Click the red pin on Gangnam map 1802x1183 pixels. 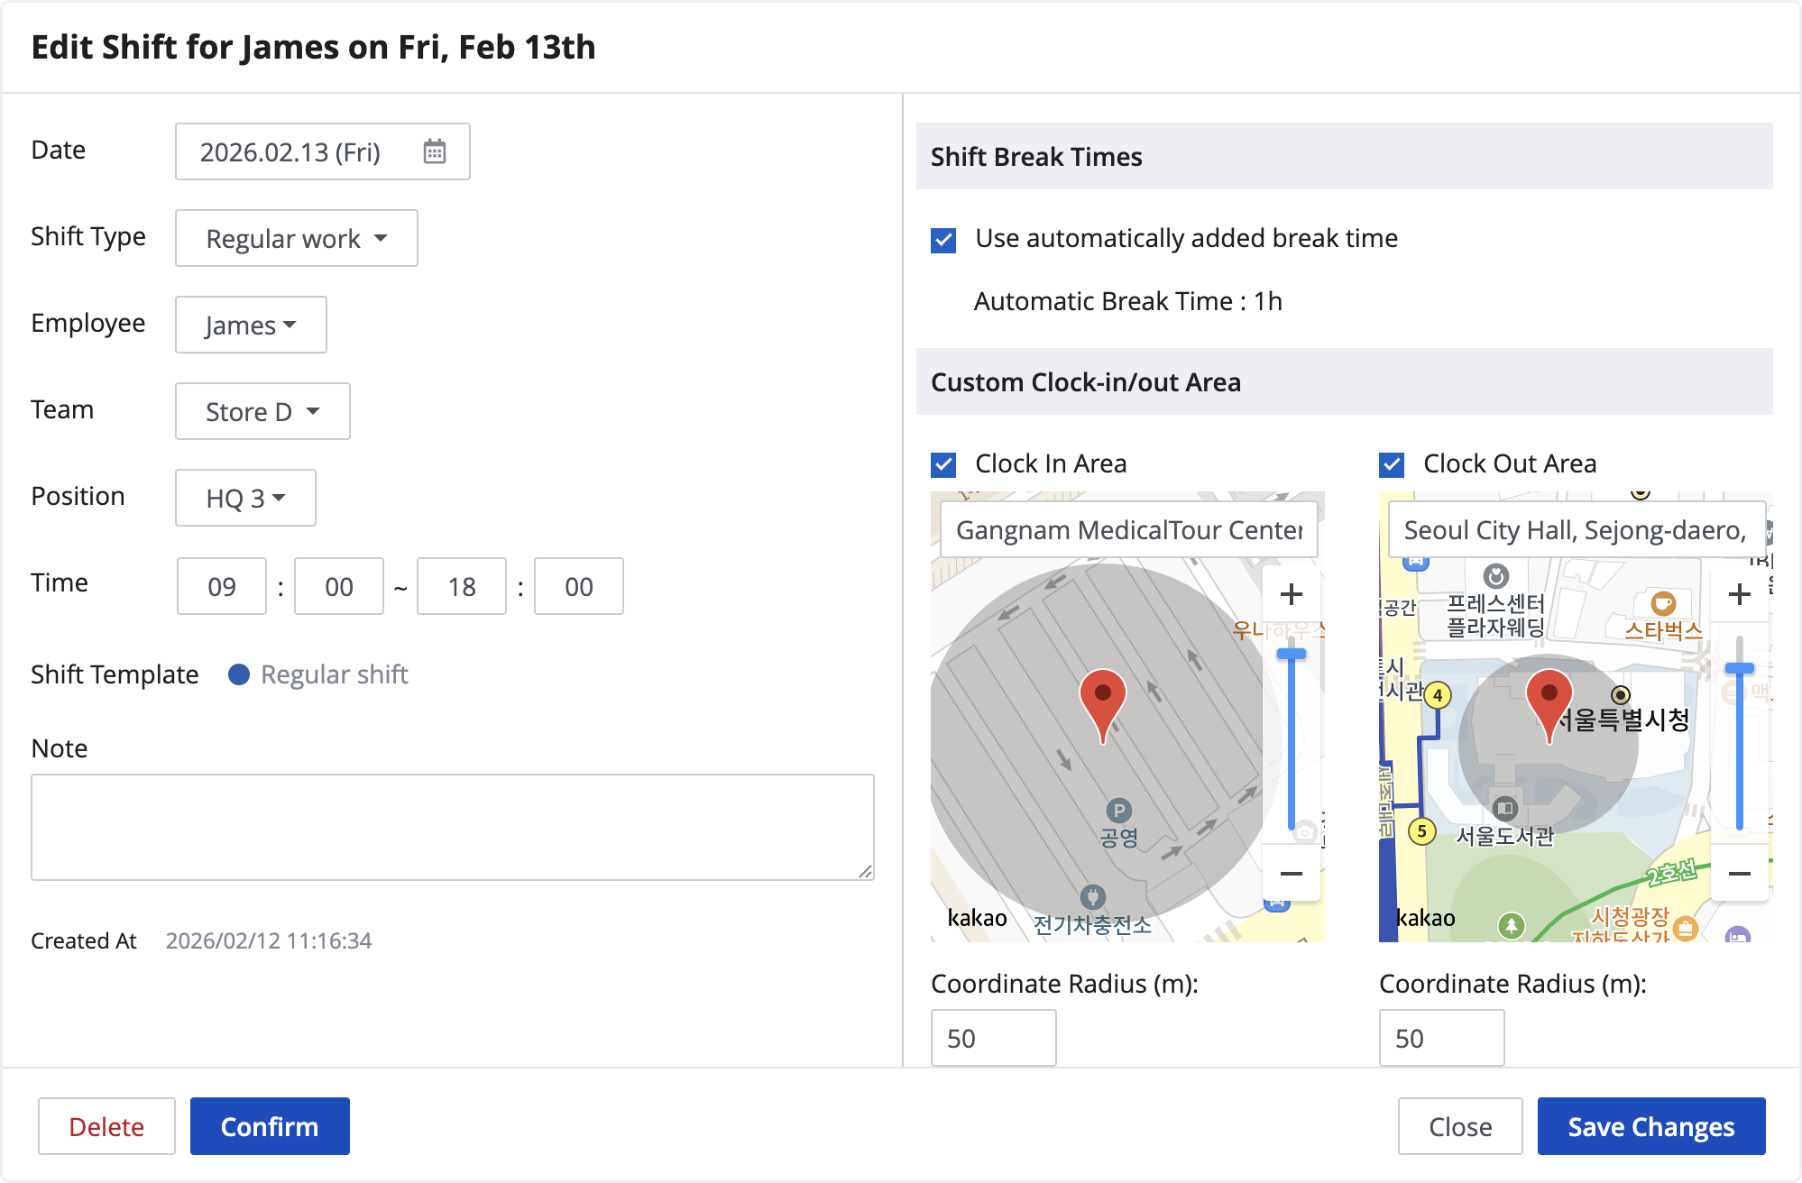pos(1102,700)
